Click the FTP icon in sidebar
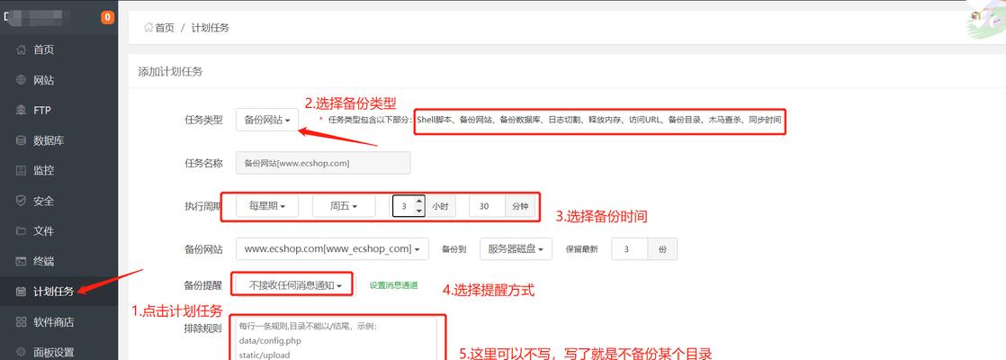Screen dimensions: 1006x360 22,111
